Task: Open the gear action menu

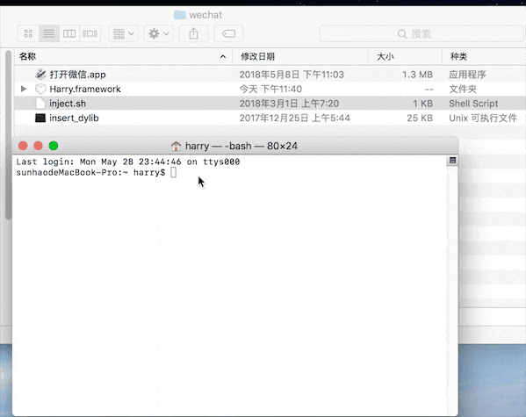Action: pyautogui.click(x=159, y=33)
